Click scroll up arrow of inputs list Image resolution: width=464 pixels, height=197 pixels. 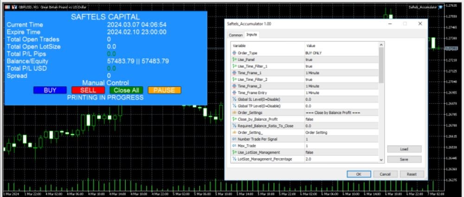pos(381,44)
